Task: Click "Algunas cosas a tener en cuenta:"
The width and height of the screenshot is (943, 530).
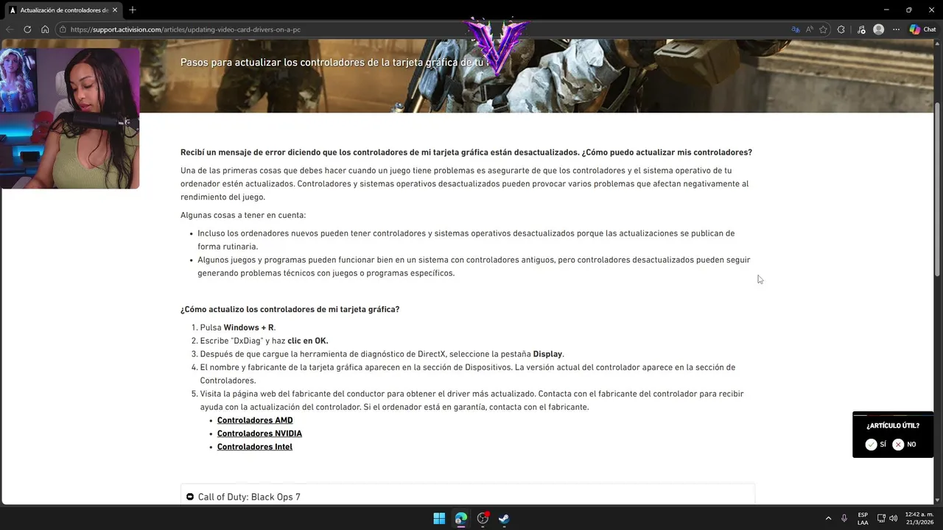Action: tap(243, 215)
